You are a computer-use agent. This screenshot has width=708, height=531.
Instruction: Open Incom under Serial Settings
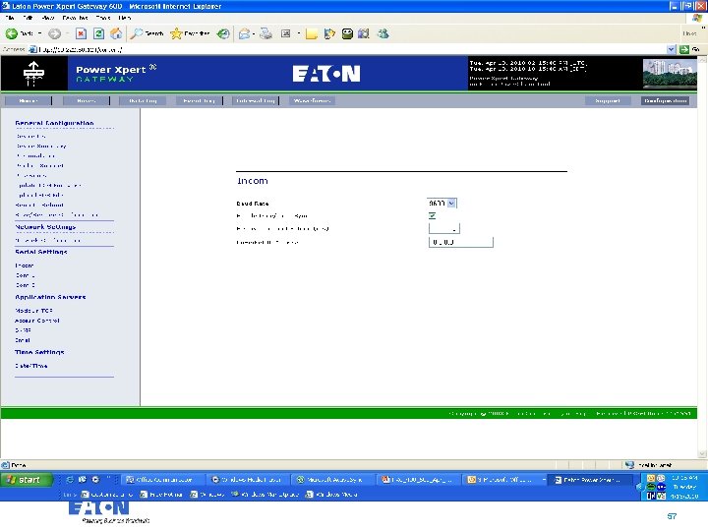(25, 265)
